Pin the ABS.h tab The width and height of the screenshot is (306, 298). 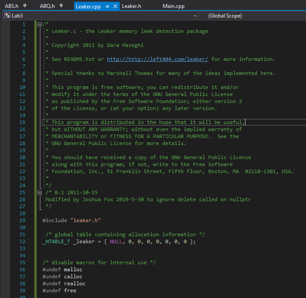25,6
